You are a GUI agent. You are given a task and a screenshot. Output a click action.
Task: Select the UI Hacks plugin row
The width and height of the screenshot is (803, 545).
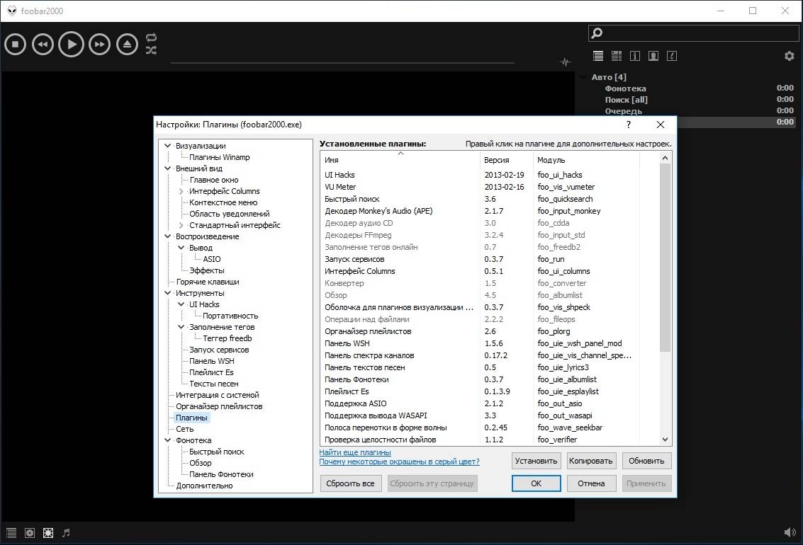tap(481, 175)
